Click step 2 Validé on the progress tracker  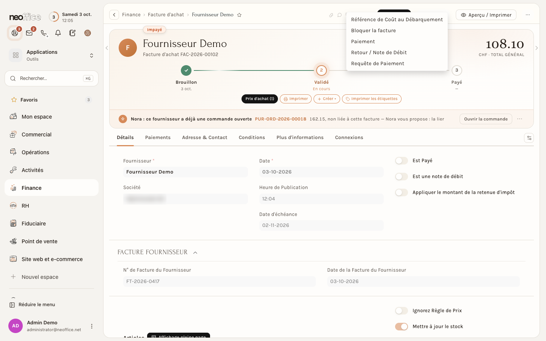[322, 70]
